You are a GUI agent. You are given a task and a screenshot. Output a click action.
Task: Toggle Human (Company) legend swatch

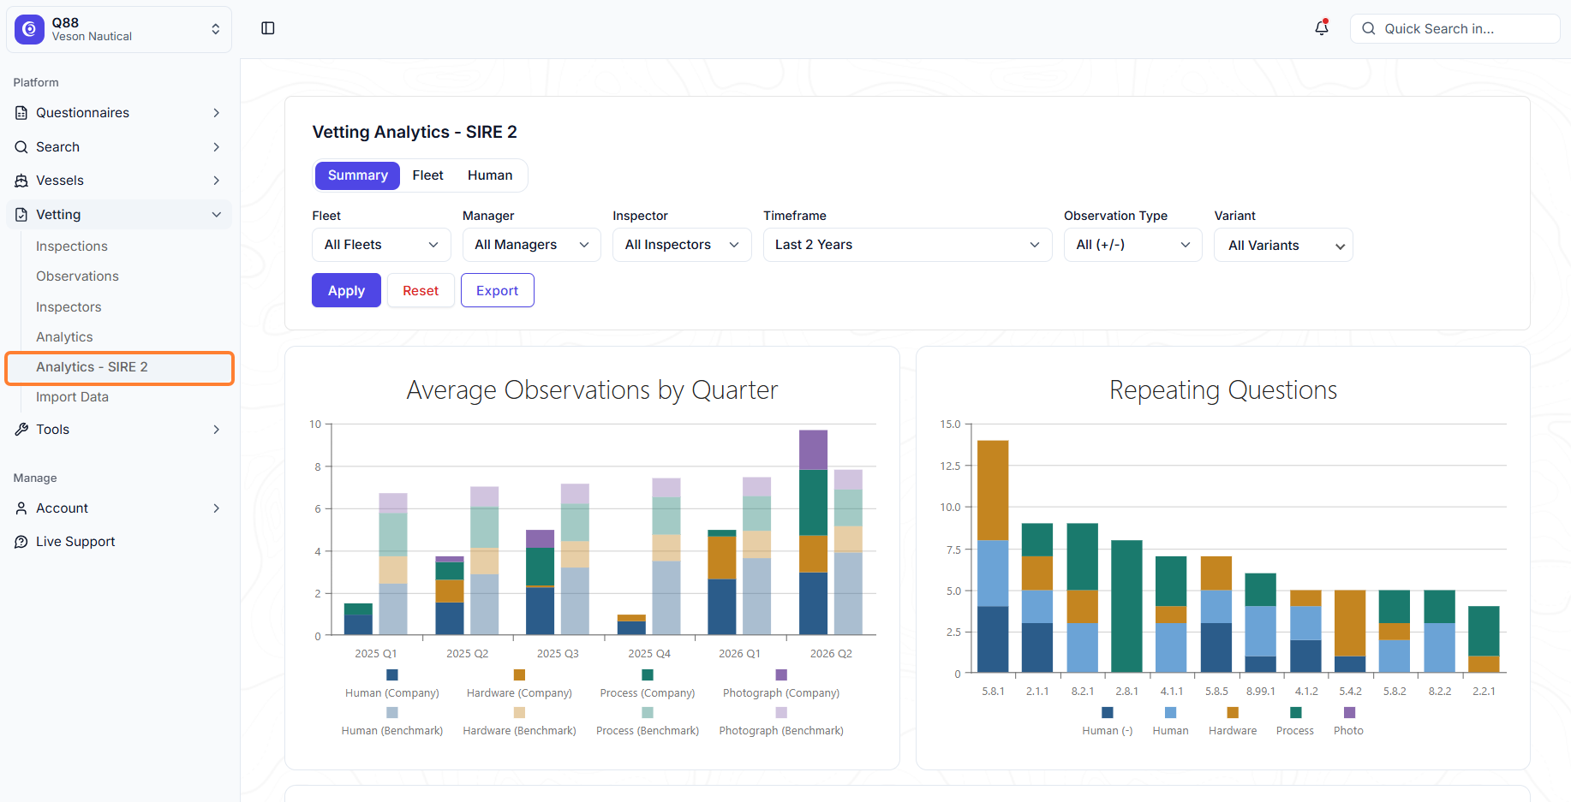392,674
